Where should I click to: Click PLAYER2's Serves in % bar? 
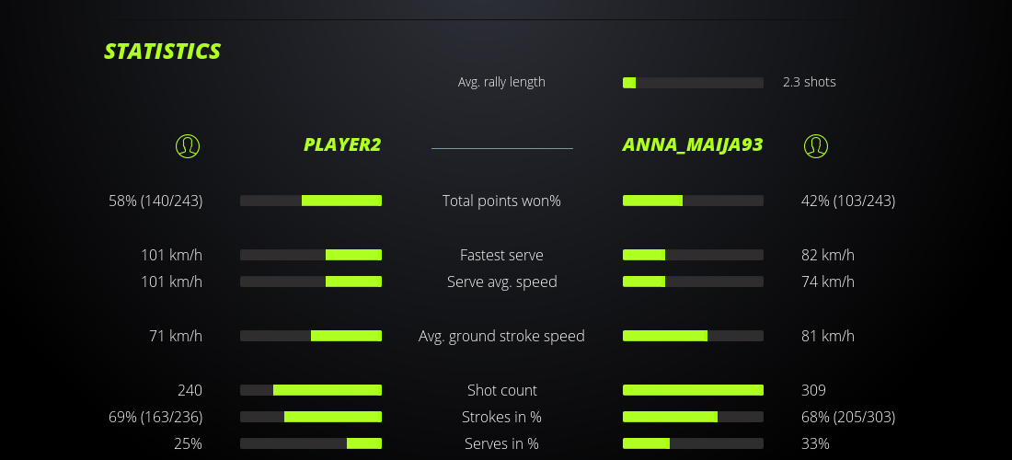pos(311,443)
